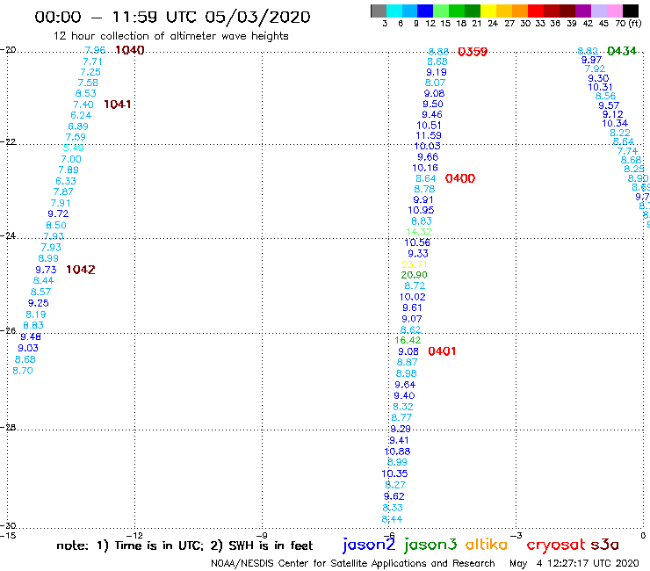Select the 9.73 value beside 1042

46,270
